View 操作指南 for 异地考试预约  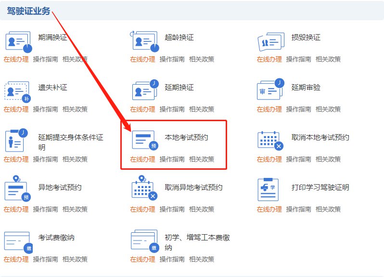pos(46,209)
